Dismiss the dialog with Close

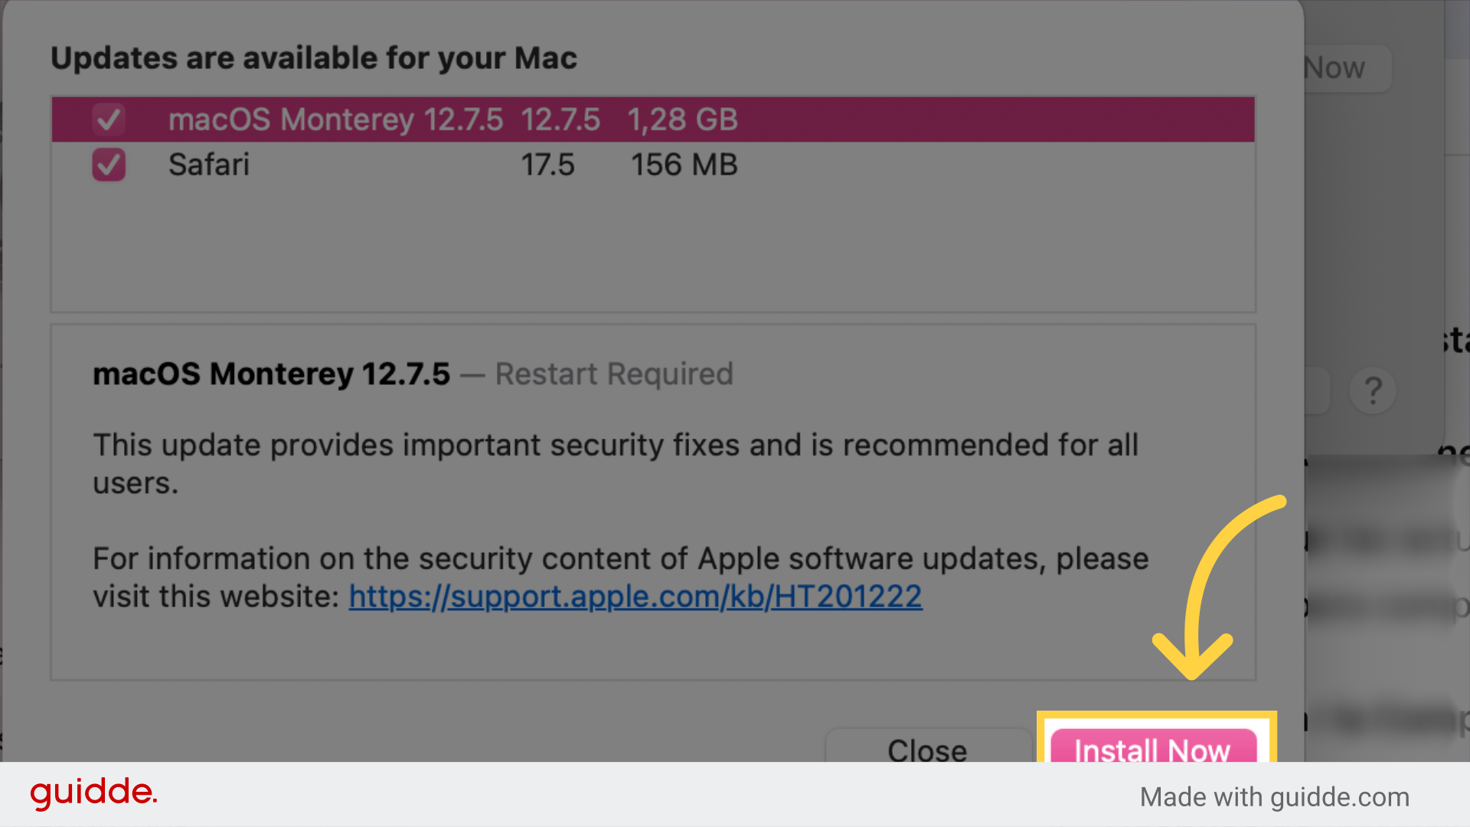[926, 750]
